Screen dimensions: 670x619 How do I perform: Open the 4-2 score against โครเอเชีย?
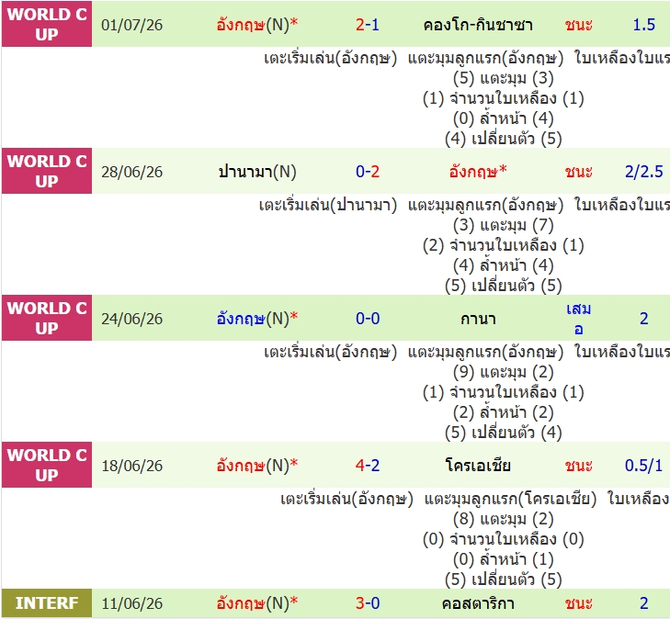coord(367,466)
